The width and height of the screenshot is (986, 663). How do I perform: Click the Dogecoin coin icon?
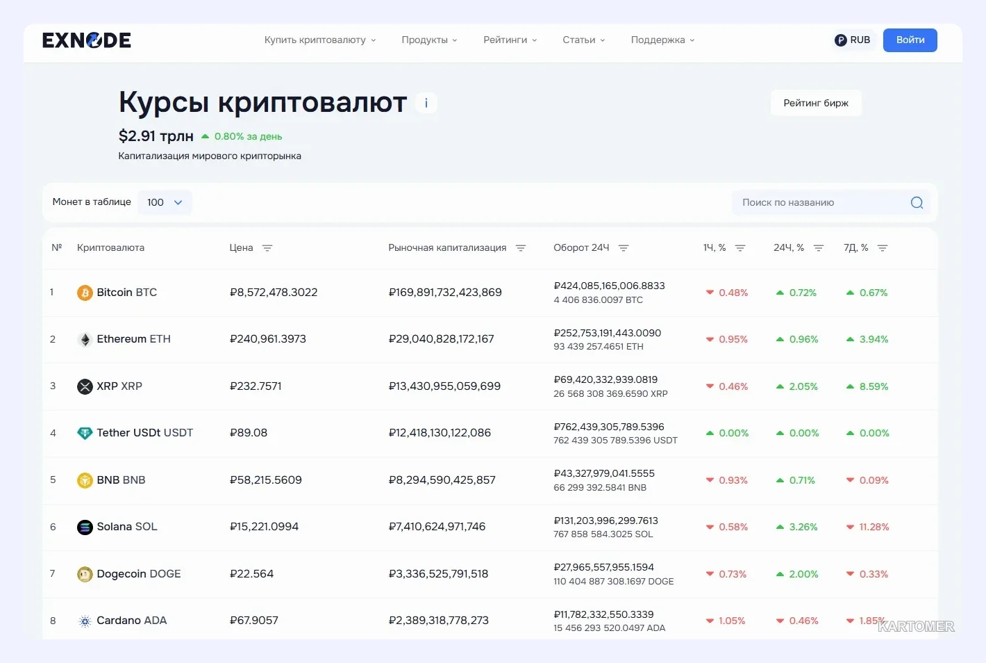click(85, 574)
